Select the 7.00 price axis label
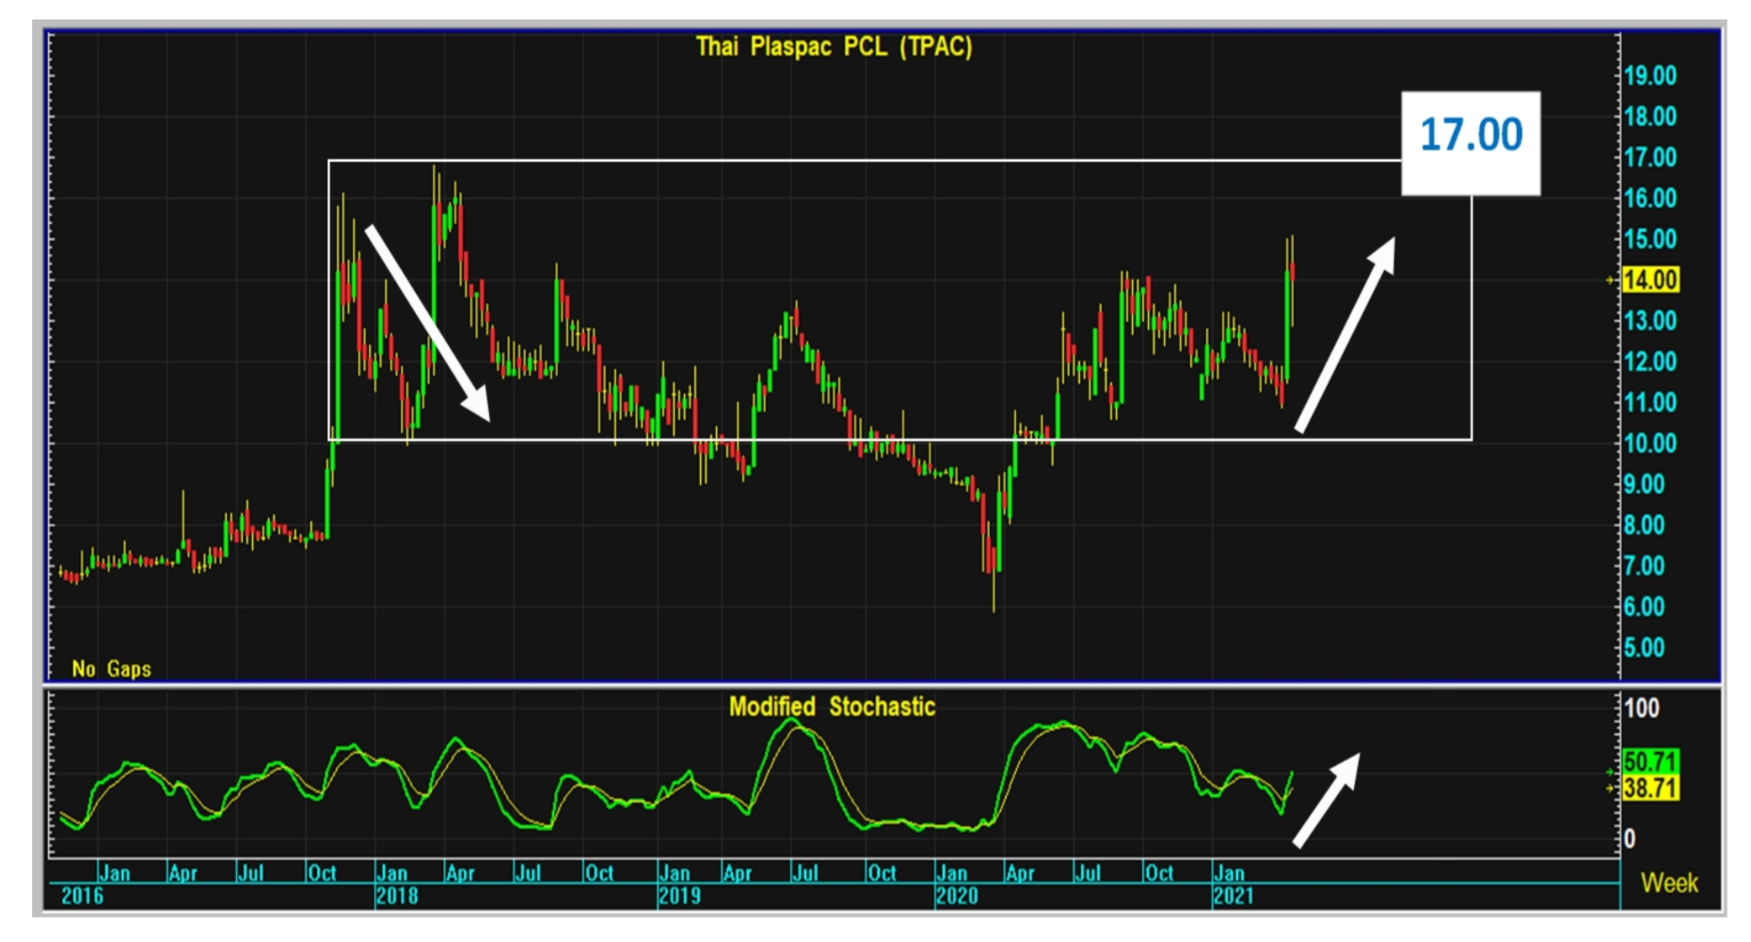 1645,567
